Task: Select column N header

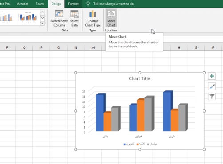Action: point(76,47)
